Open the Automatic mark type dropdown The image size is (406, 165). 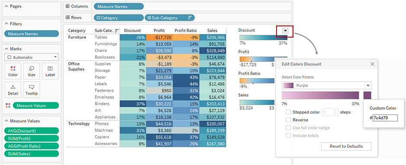(x=55, y=57)
